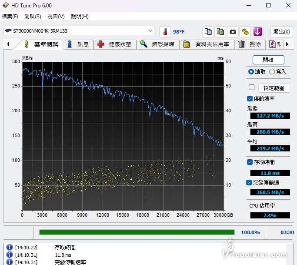Click the 127.2 MB/s minimum value
Image resolution: width=297 pixels, height=265 pixels.
pos(270,116)
